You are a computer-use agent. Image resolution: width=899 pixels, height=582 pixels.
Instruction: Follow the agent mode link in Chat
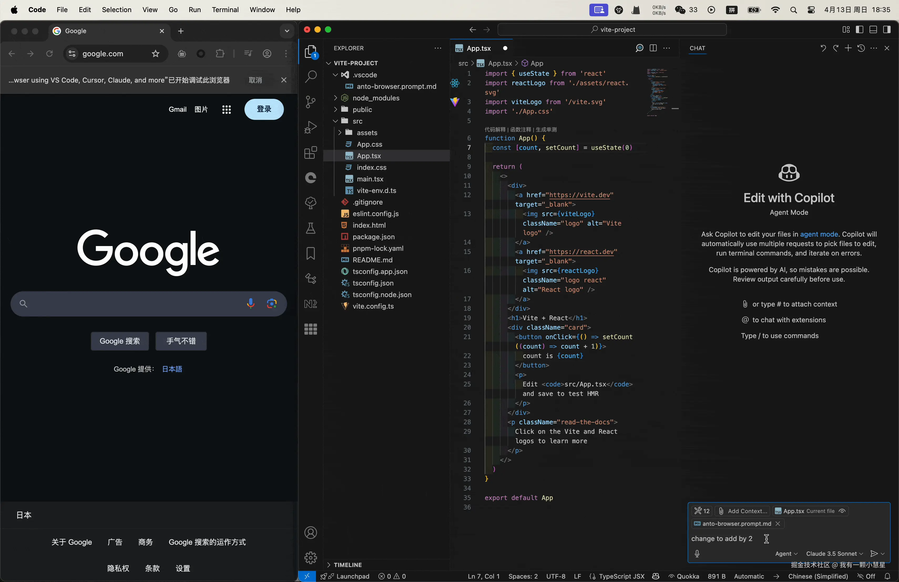(819, 234)
